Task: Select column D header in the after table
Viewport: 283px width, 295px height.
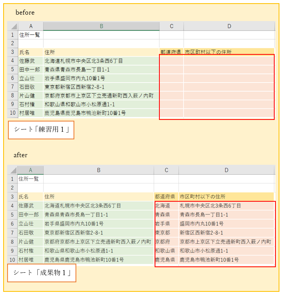Action: (x=226, y=170)
